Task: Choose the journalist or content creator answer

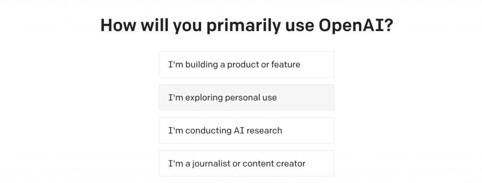Action: click(247, 163)
